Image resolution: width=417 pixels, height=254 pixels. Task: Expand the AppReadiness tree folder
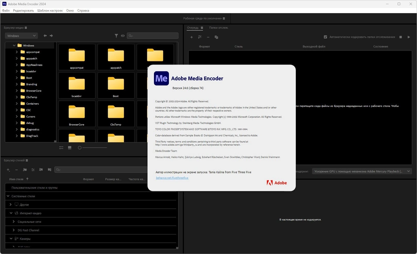[17, 65]
